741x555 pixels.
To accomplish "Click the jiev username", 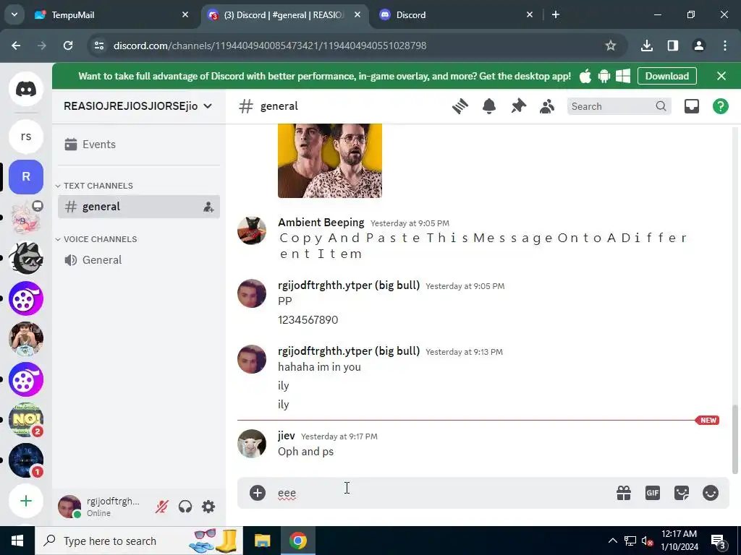I will [287, 436].
